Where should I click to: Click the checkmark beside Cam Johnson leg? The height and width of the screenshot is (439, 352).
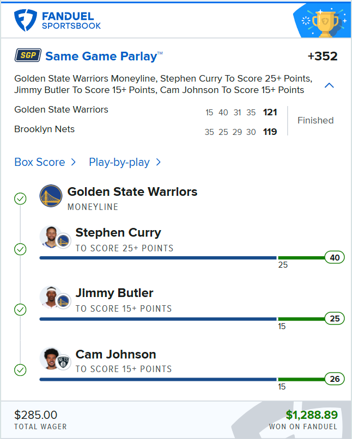[20, 370]
